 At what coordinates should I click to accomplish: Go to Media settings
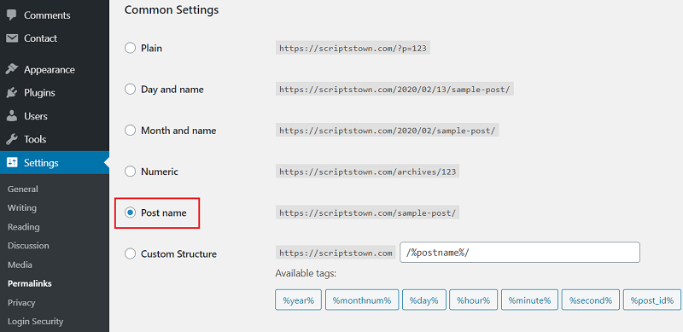coord(20,265)
